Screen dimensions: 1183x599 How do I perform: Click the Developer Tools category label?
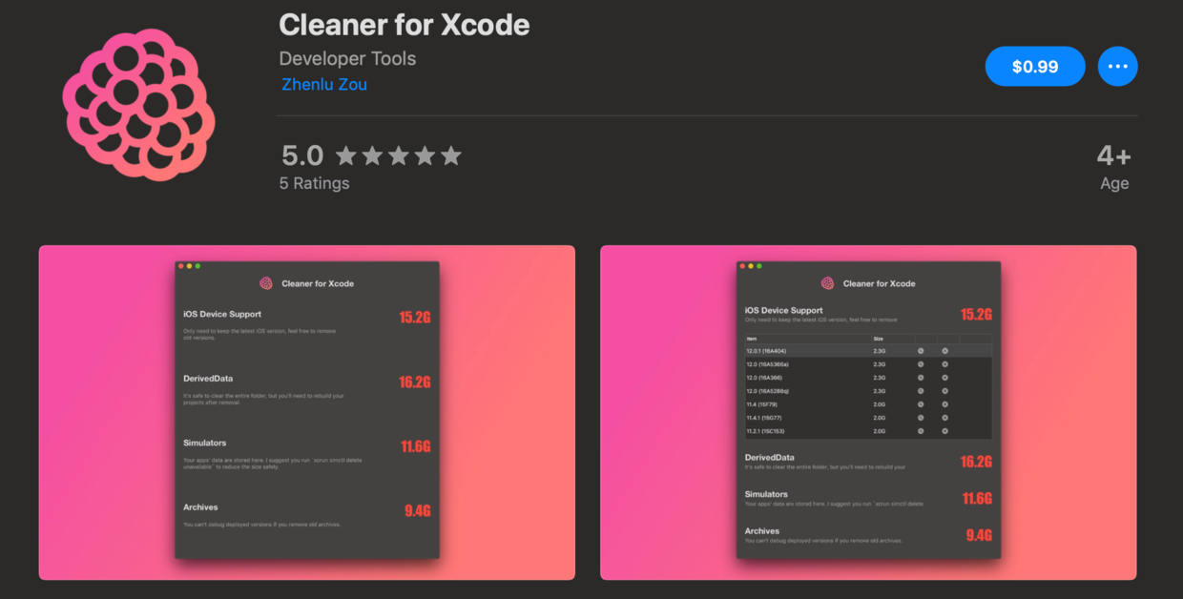tap(347, 58)
